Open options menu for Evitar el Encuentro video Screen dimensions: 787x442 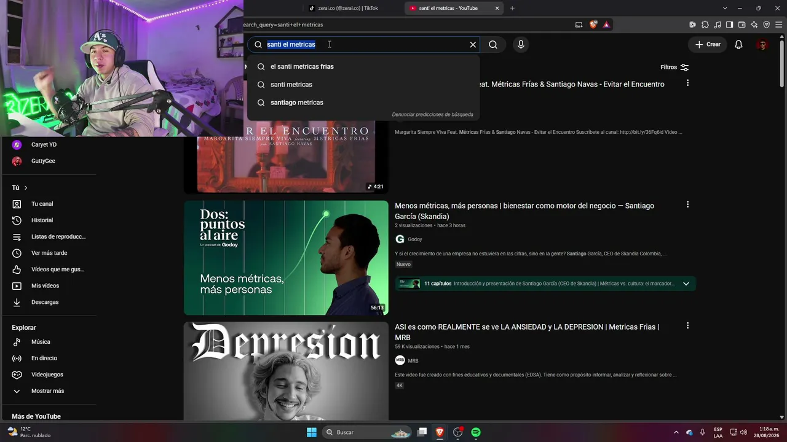[687, 83]
